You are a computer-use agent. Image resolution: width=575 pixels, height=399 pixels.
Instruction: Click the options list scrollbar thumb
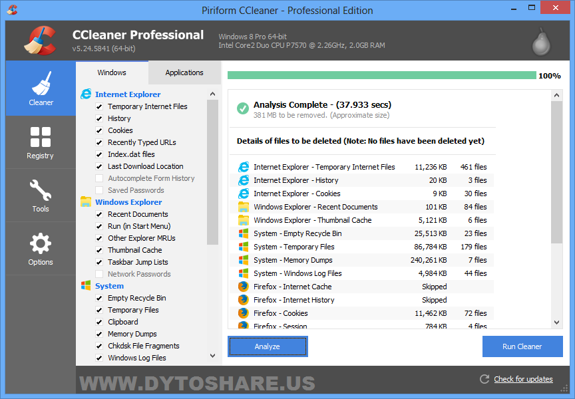click(212, 172)
